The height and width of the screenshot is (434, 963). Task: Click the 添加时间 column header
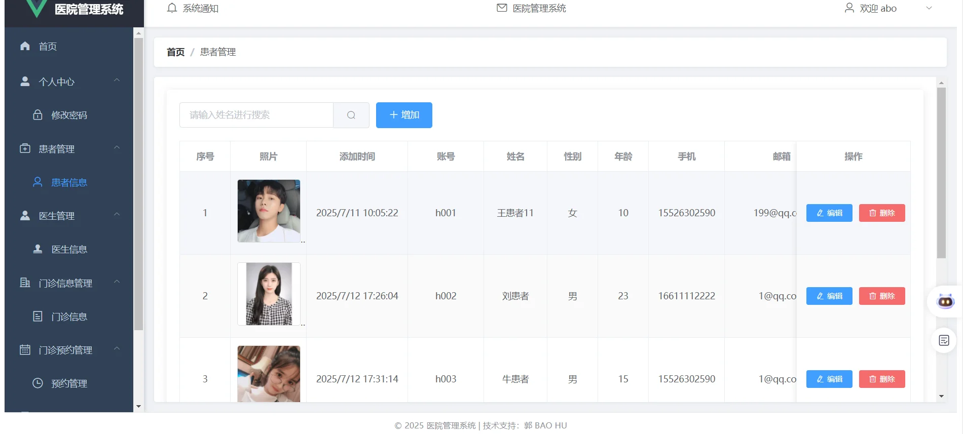357,156
